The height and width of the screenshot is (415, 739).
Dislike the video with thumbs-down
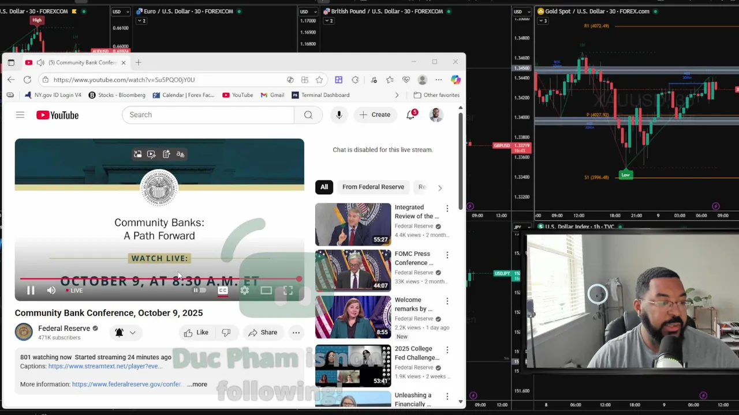coord(226,333)
